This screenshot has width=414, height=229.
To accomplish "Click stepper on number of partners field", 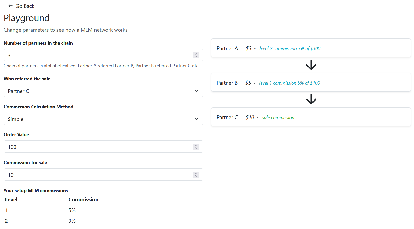I will pyautogui.click(x=196, y=55).
